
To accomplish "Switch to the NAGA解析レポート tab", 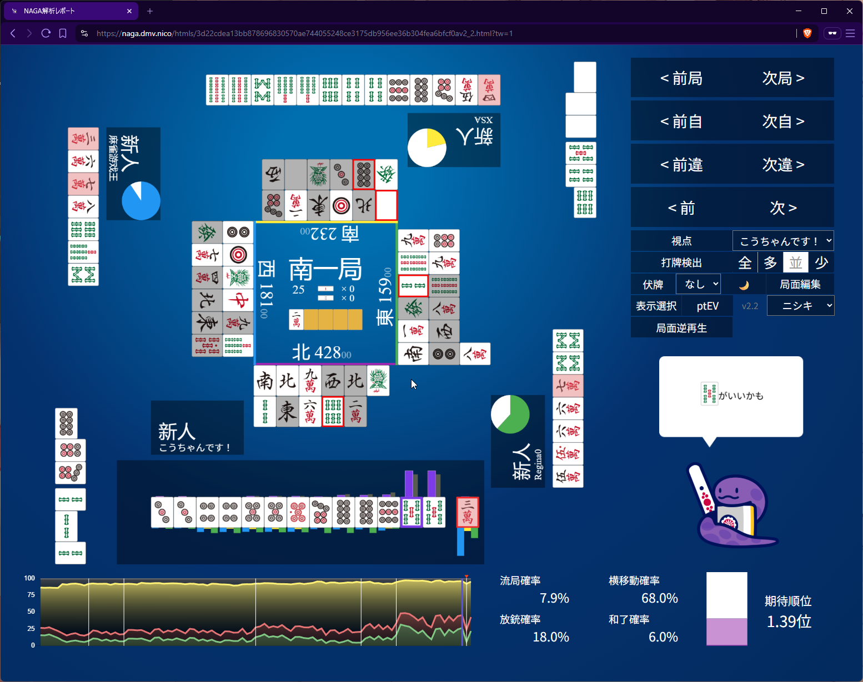I will click(x=71, y=11).
